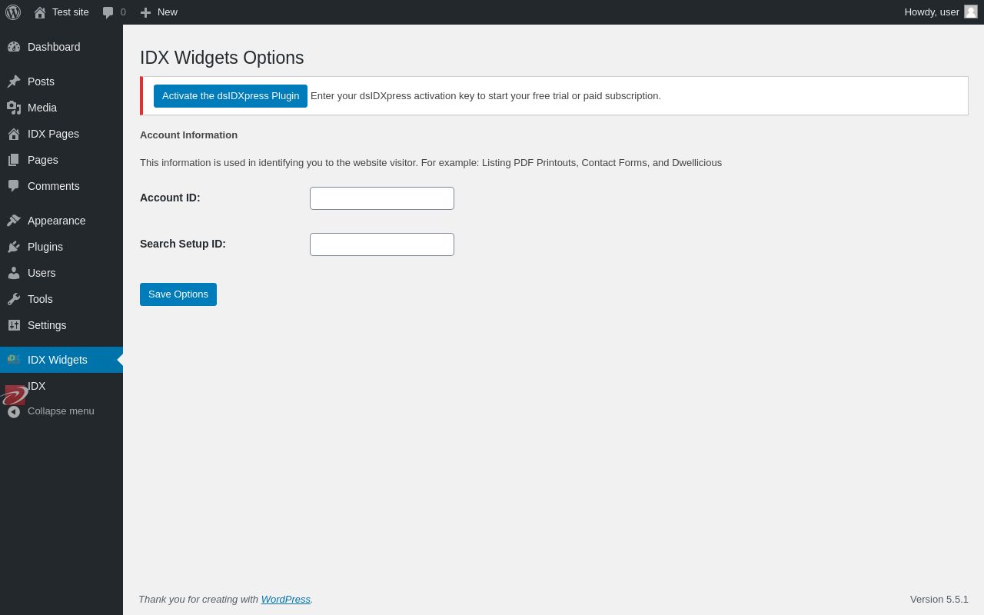Viewport: 984px width, 615px height.
Task: Click the Save Options button
Action: coord(178,294)
